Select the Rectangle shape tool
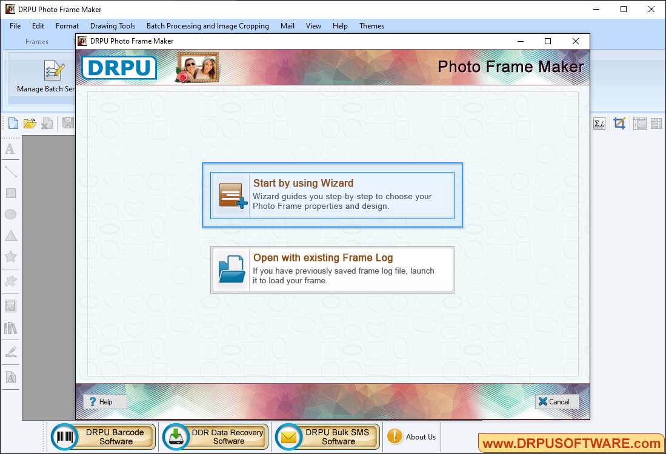Viewport: 666px width, 454px height. (10, 192)
